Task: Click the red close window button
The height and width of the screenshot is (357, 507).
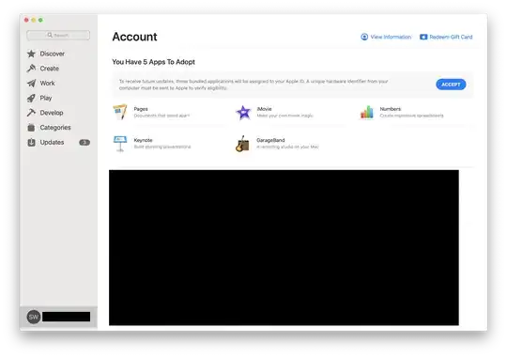Action: click(26, 20)
